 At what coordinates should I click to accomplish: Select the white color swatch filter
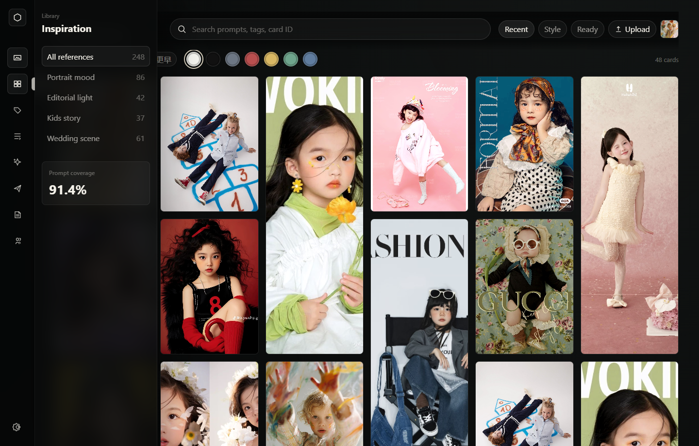[194, 59]
